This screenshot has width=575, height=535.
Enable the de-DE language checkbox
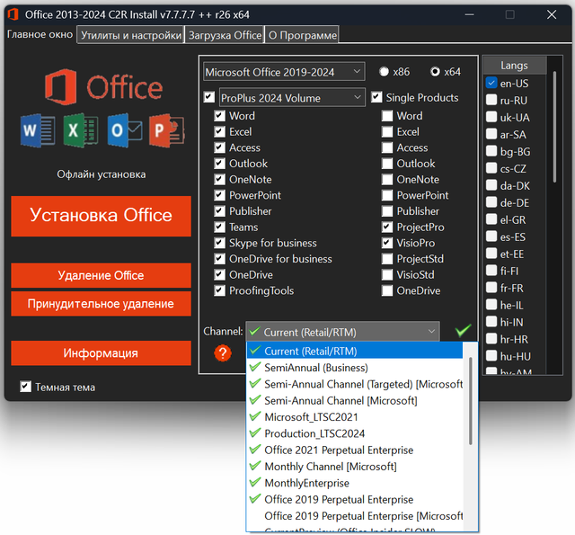(491, 202)
